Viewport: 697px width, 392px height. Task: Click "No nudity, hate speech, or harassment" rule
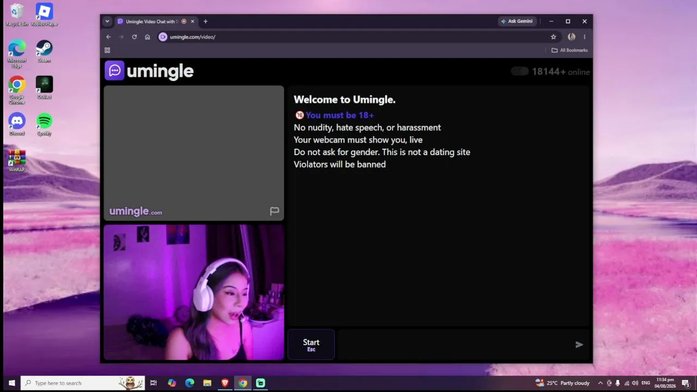[x=368, y=127]
